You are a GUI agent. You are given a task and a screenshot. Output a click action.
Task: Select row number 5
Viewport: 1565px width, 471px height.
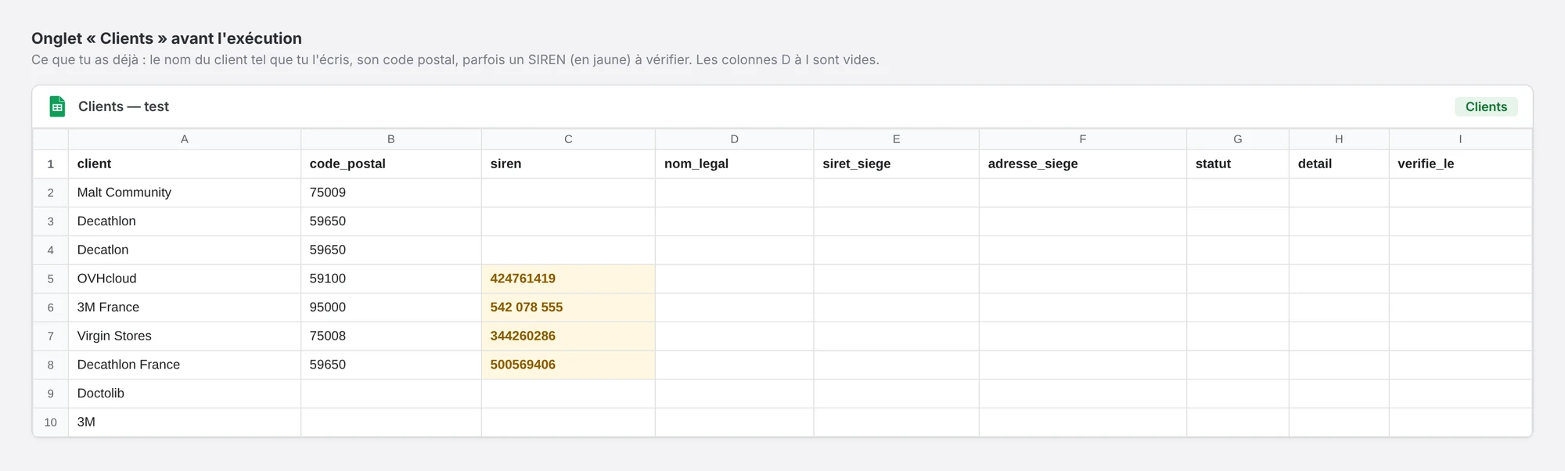(51, 279)
